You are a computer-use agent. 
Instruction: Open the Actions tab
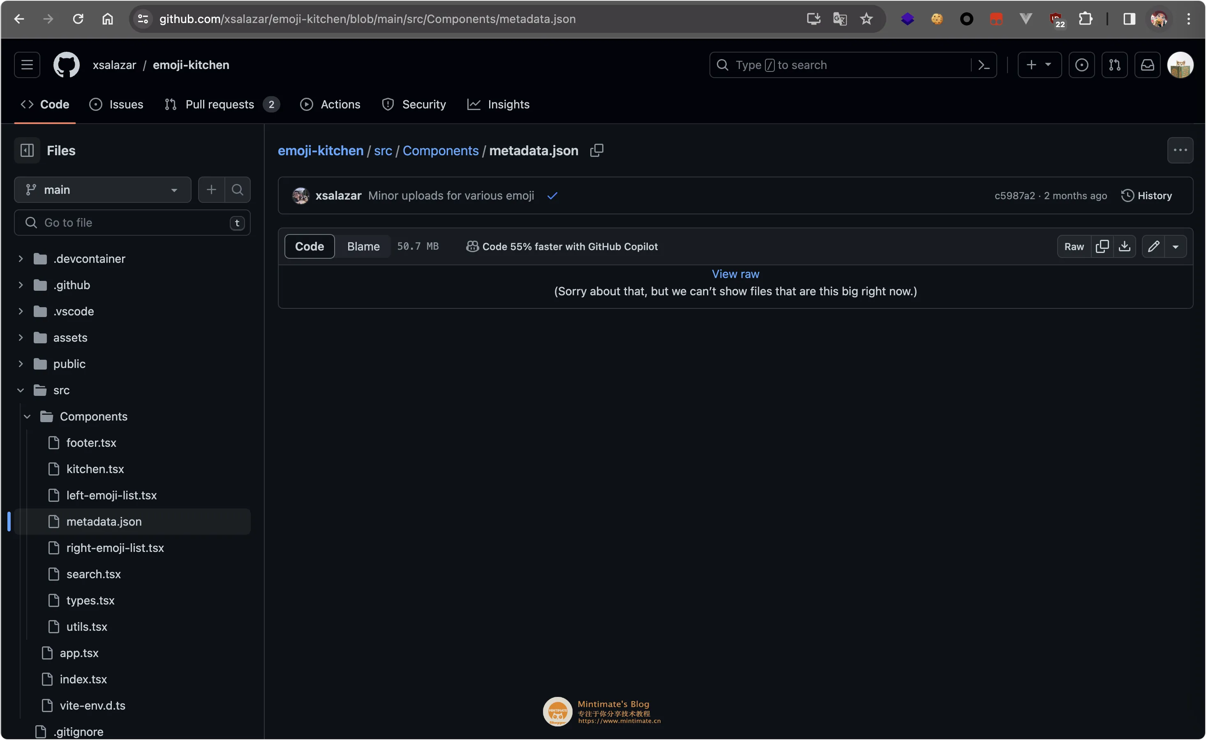[330, 104]
